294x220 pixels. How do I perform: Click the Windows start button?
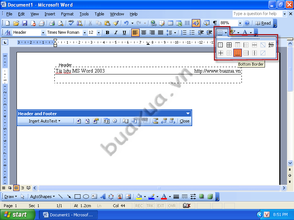pos(18,214)
